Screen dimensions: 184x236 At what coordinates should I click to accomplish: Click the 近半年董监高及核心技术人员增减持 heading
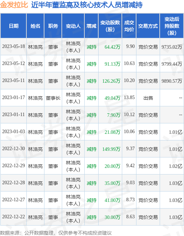tap(87, 5)
